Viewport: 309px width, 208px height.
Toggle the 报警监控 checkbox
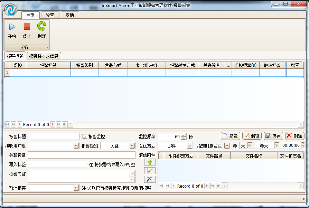pos(85,136)
